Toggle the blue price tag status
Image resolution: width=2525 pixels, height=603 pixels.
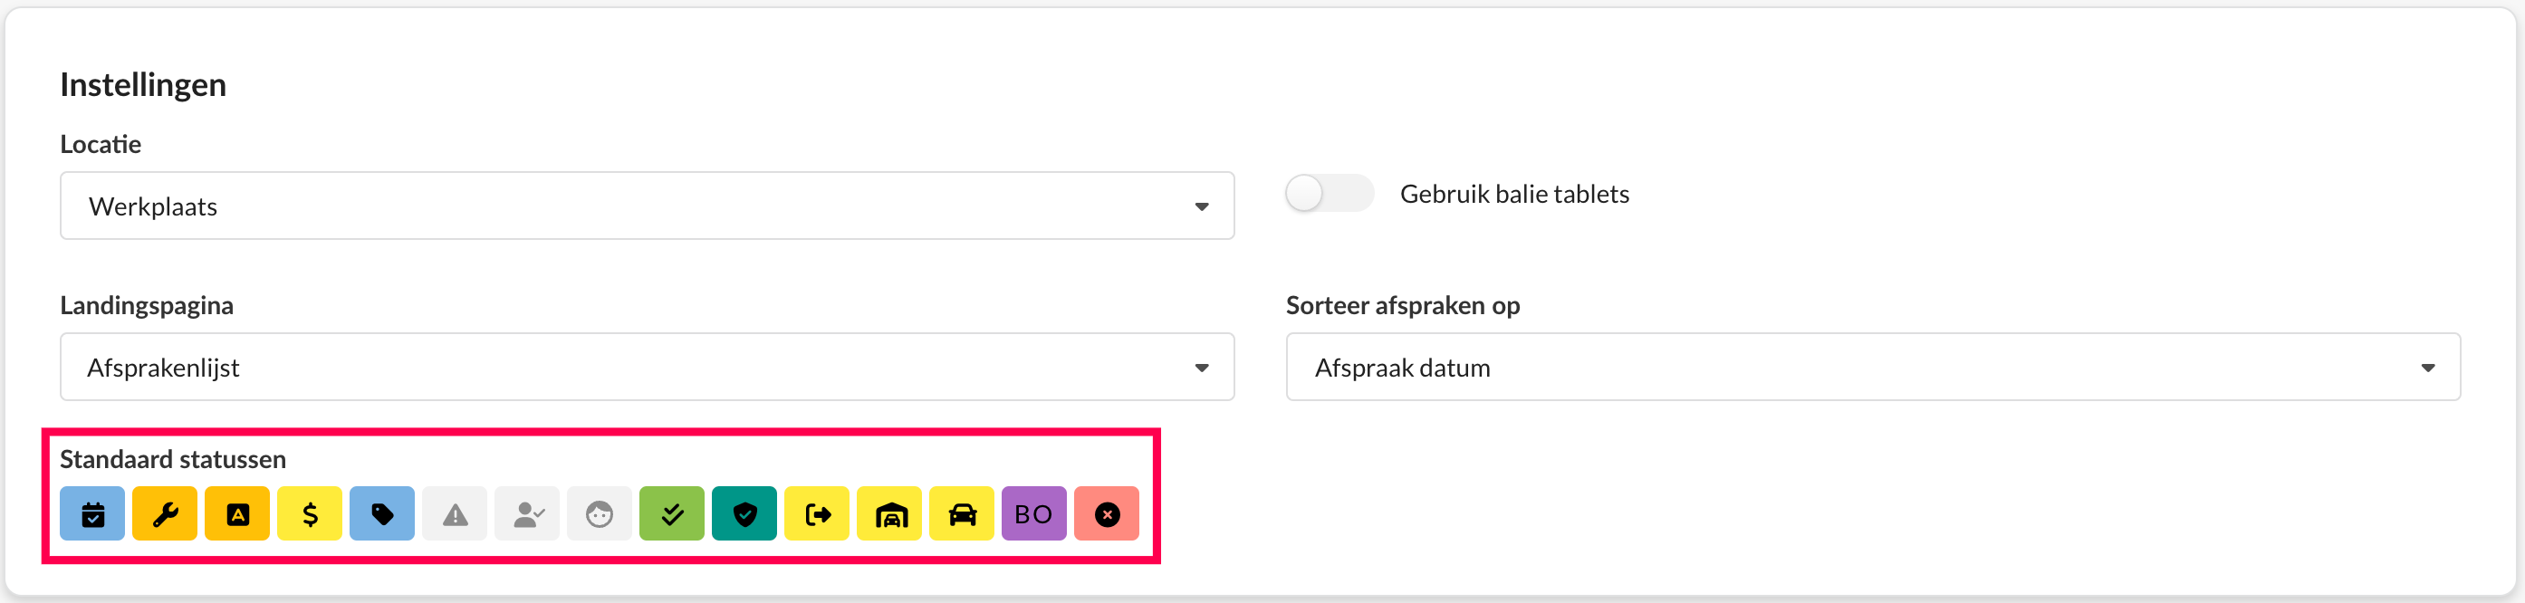[382, 513]
